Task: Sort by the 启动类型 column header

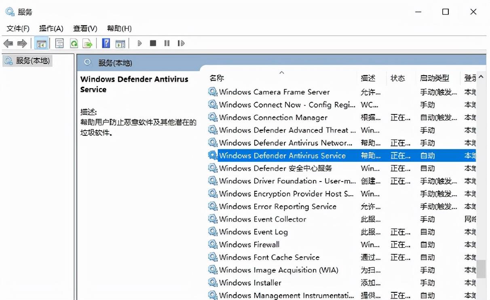Action: [435, 78]
